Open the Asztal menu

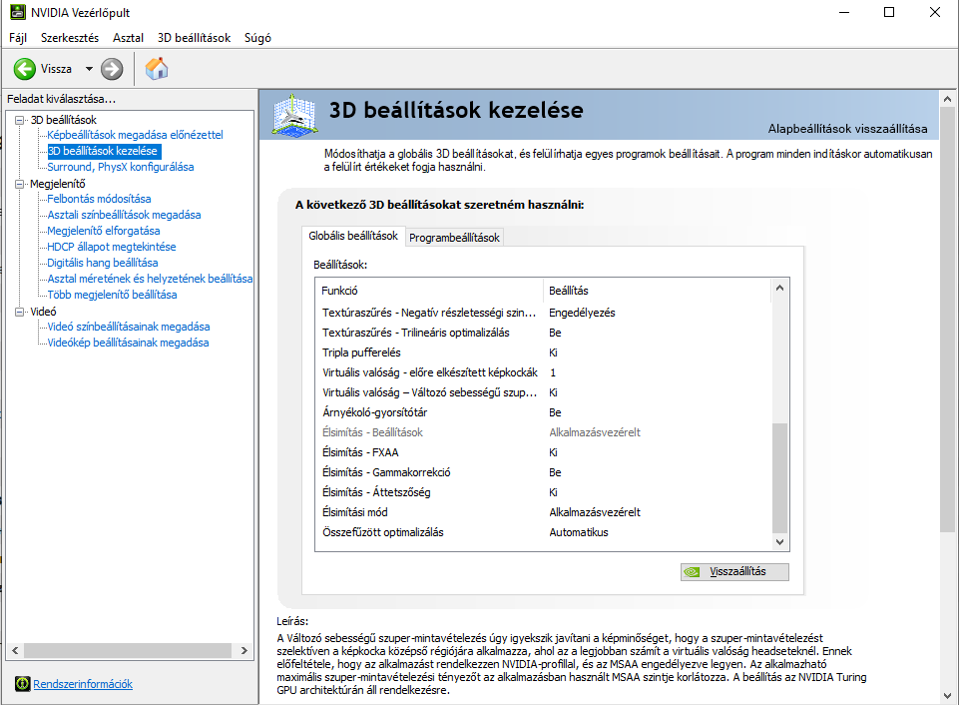(128, 38)
